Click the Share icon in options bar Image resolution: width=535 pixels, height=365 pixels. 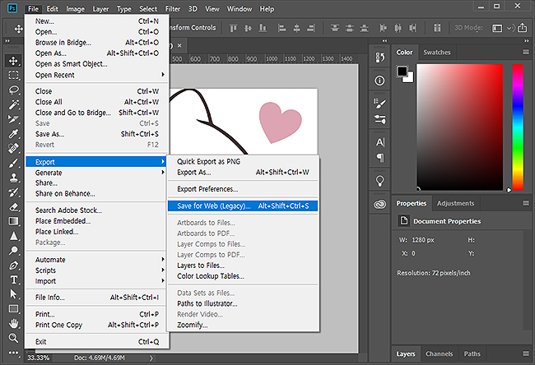point(522,28)
